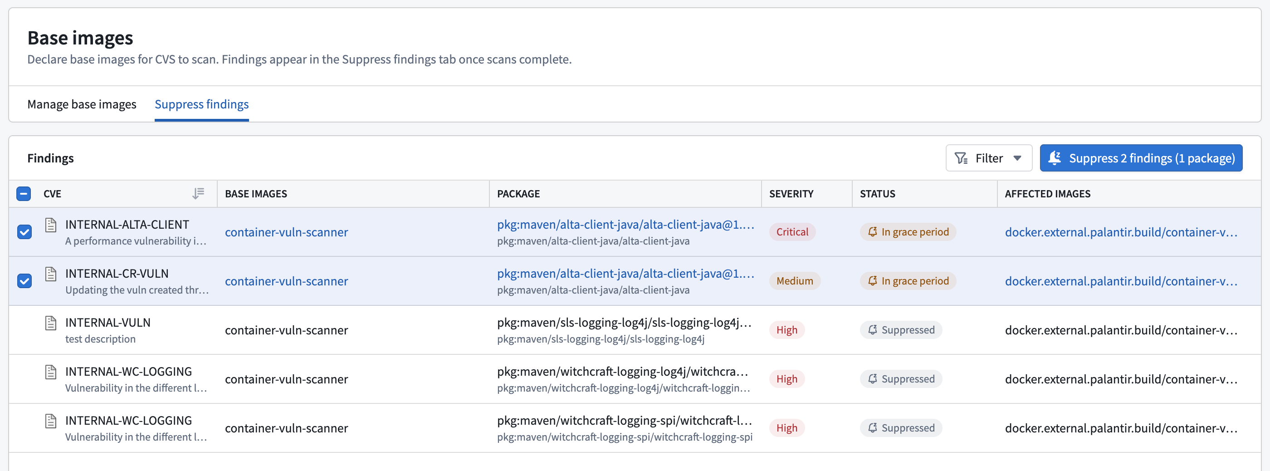
Task: Click the document icon beside INTERNAL-ALTA-CLIENT
Action: (50, 225)
